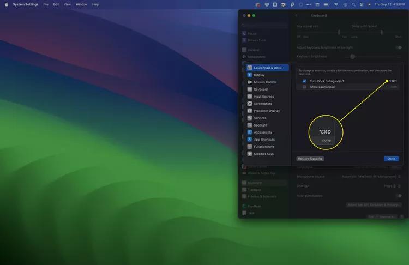Open the App Shortcuts category icon
The image size is (409, 265).
coord(250,140)
